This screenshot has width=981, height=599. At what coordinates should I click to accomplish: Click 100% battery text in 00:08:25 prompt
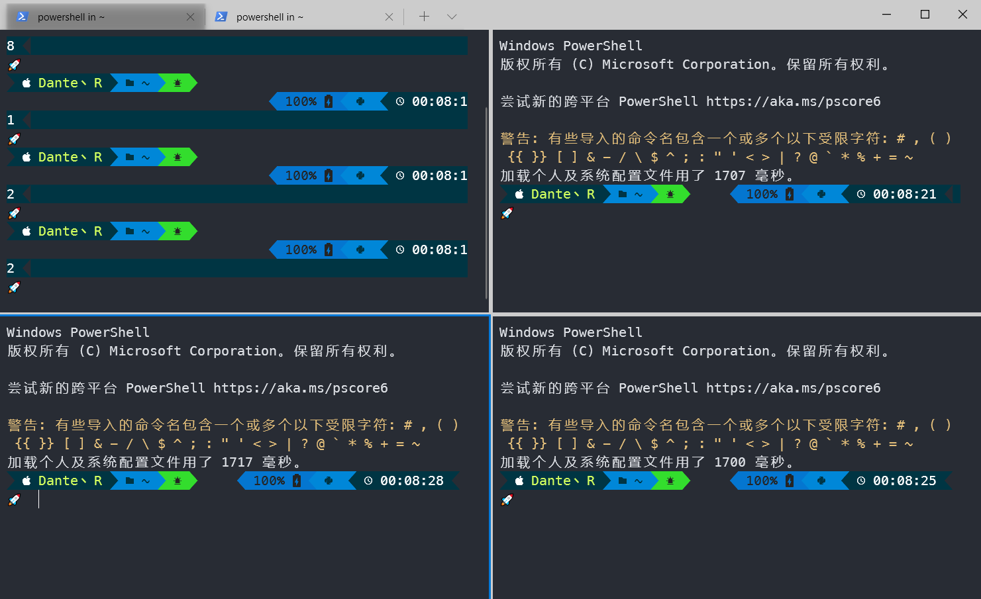(x=762, y=481)
